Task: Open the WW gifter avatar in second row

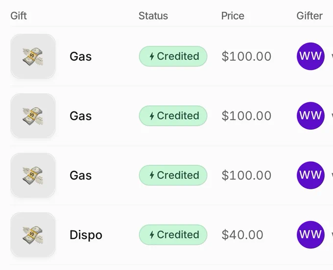Action: tap(310, 116)
